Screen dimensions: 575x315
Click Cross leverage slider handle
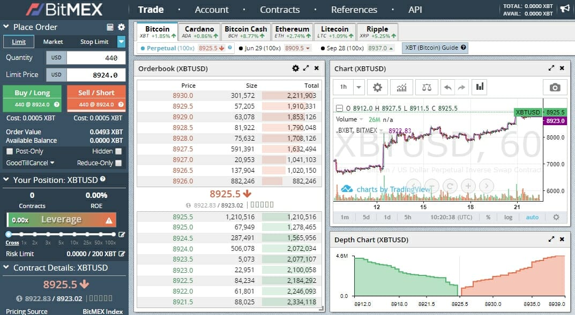click(x=9, y=234)
